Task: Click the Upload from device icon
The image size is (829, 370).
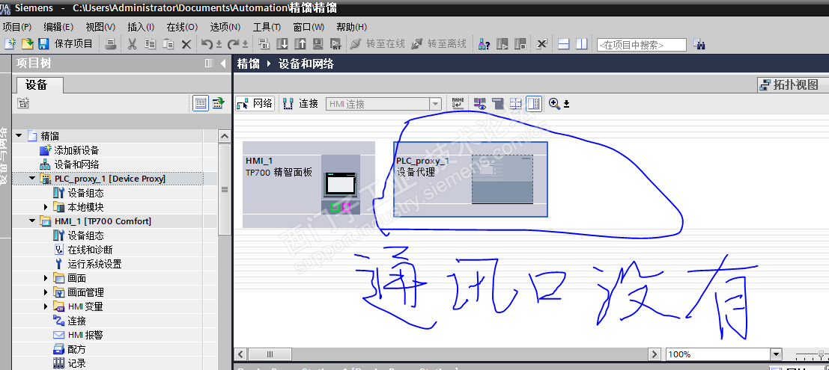Action: 300,44
